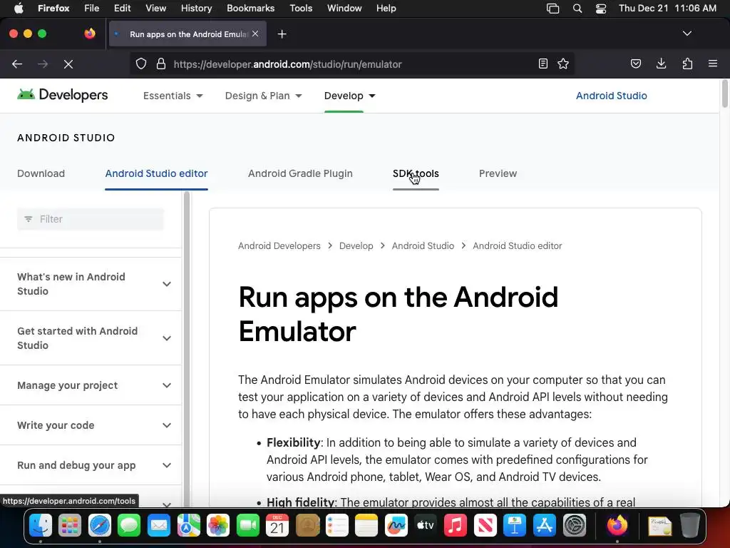Click the Android Developers breadcrumb link
The height and width of the screenshot is (548, 730).
279,245
